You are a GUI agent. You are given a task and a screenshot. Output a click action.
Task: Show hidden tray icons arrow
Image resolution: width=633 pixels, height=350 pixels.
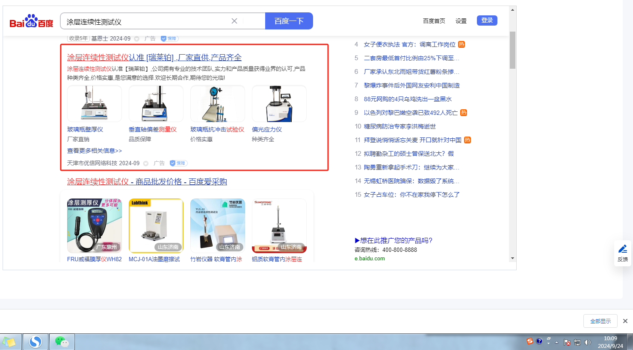pos(557,342)
